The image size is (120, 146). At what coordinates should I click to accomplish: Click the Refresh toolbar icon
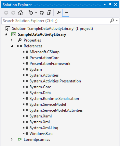tap(42, 13)
